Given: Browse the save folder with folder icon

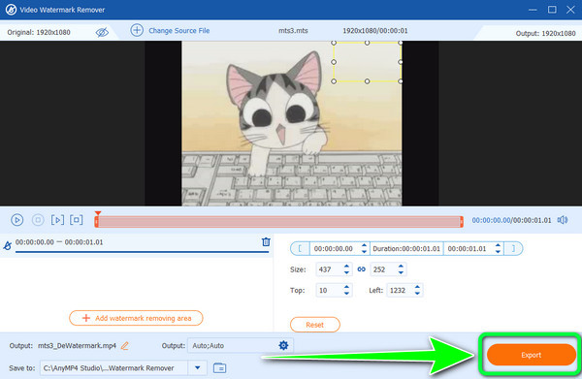Looking at the screenshot, I should (220, 368).
